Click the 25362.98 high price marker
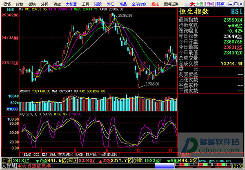 tap(125, 15)
